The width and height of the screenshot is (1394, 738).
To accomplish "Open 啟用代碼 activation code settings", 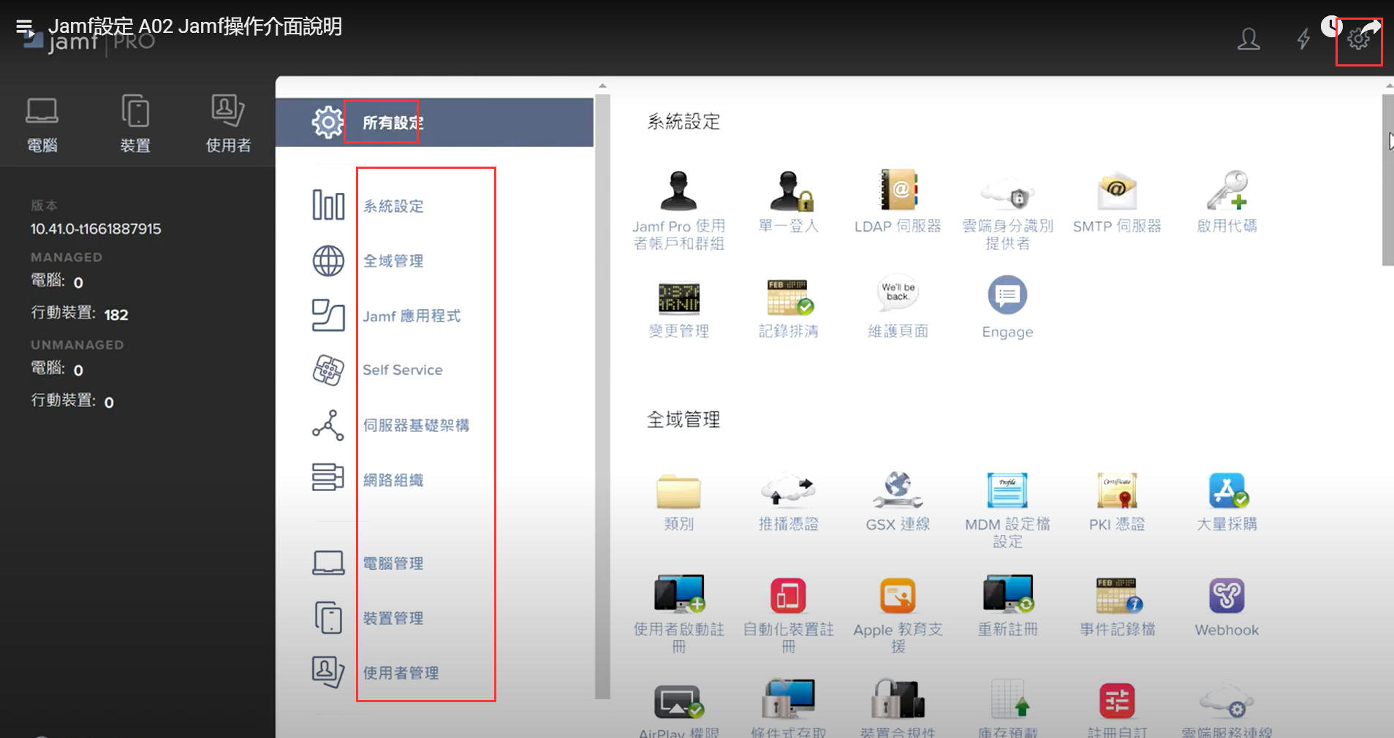I will tap(1227, 202).
